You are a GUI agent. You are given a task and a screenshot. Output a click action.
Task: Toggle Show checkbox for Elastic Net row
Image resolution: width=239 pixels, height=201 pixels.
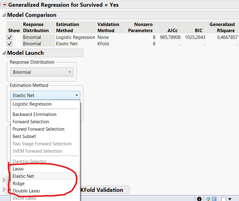[10, 44]
